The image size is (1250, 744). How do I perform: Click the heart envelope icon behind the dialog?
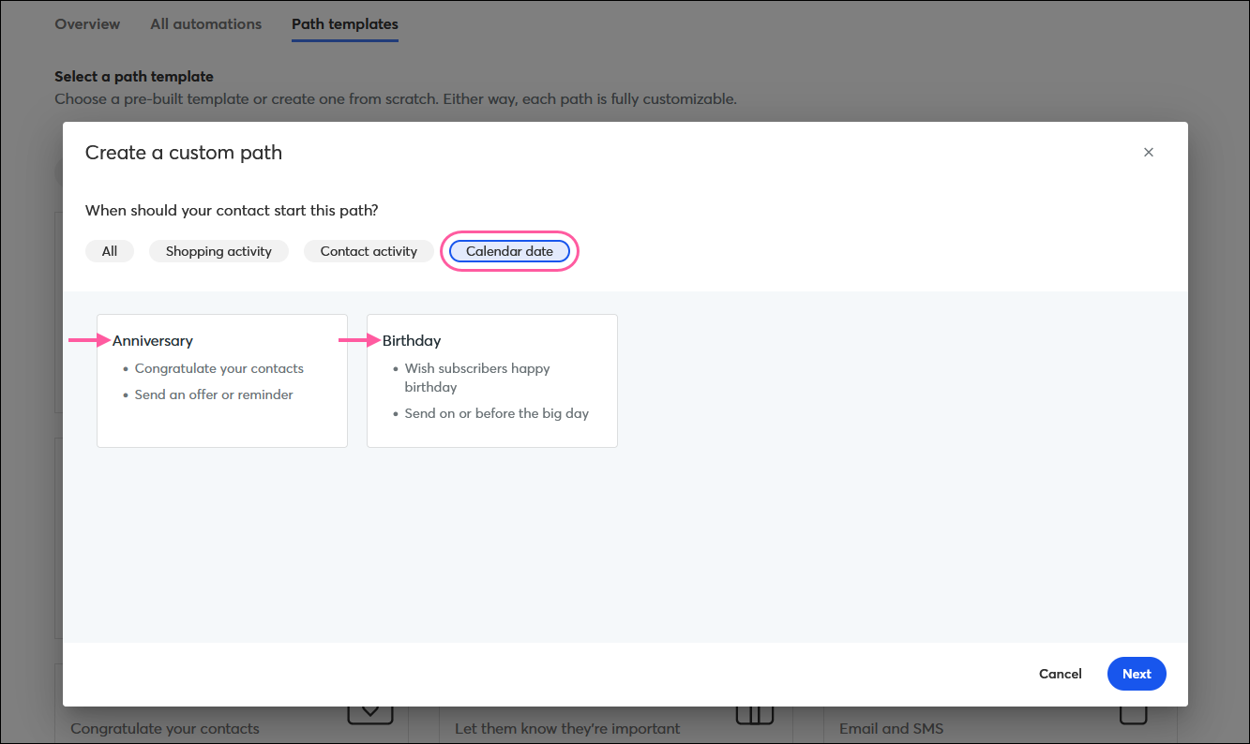[370, 714]
